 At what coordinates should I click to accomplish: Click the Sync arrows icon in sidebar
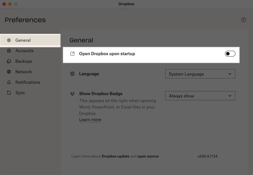click(9, 93)
